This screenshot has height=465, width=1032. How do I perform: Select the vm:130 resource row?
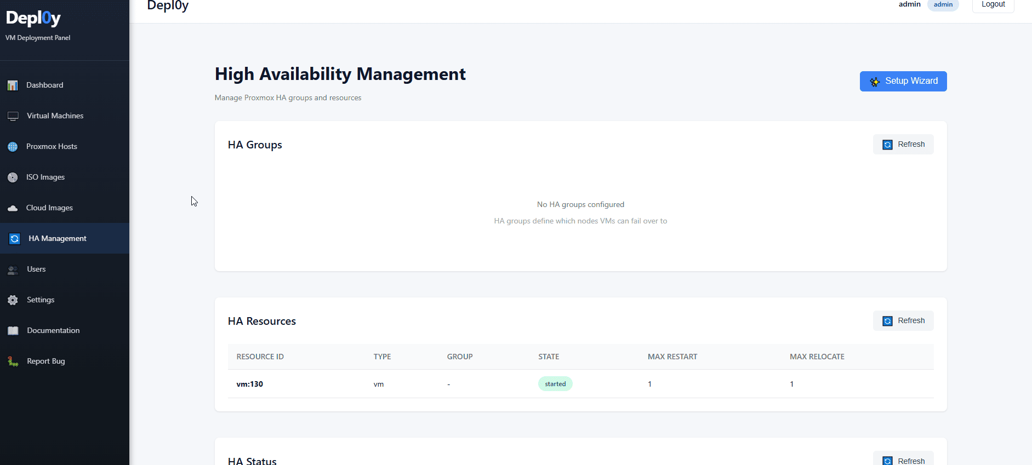(x=581, y=384)
